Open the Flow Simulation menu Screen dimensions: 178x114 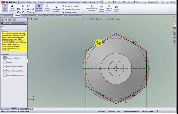pos(62,2)
